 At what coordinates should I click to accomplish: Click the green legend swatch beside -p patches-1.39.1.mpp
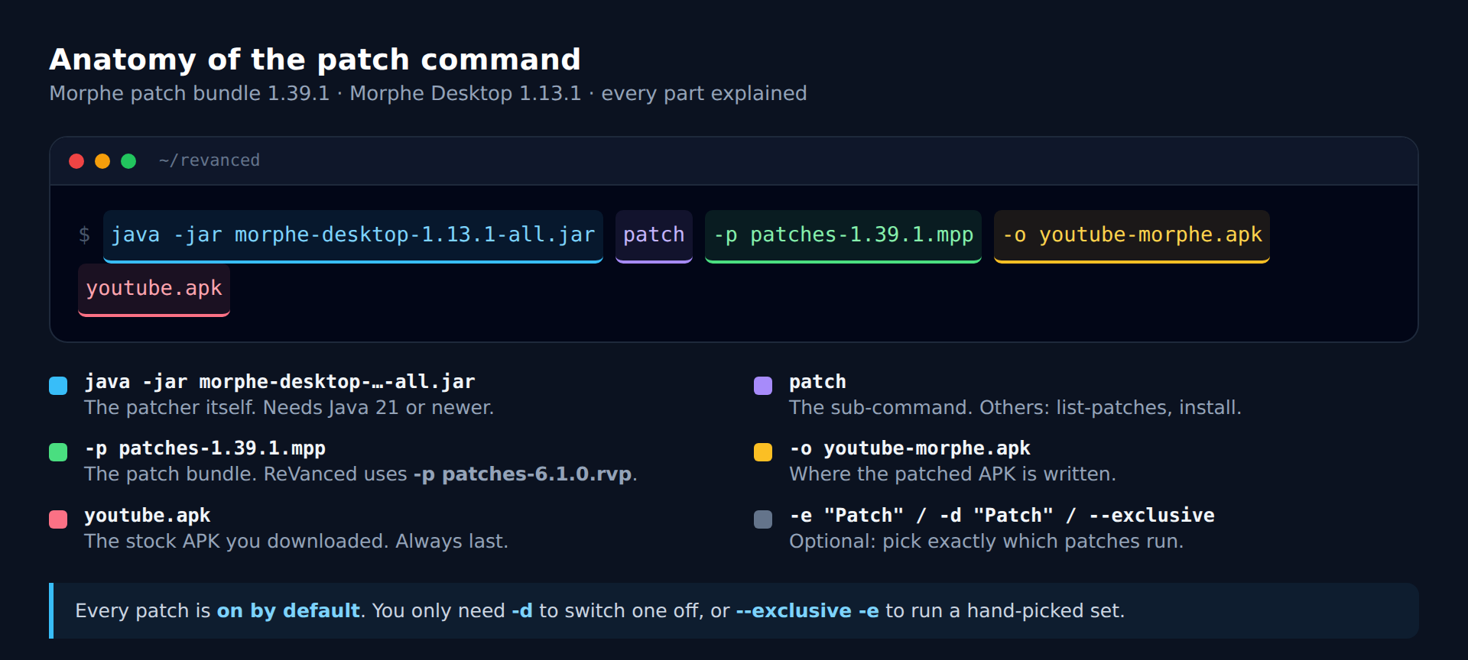tap(58, 452)
